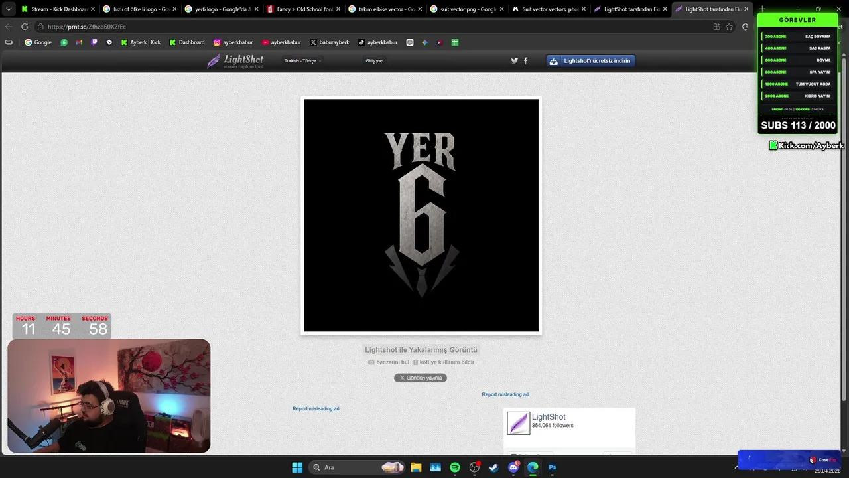Open LightShot page name in widget

pyautogui.click(x=549, y=417)
